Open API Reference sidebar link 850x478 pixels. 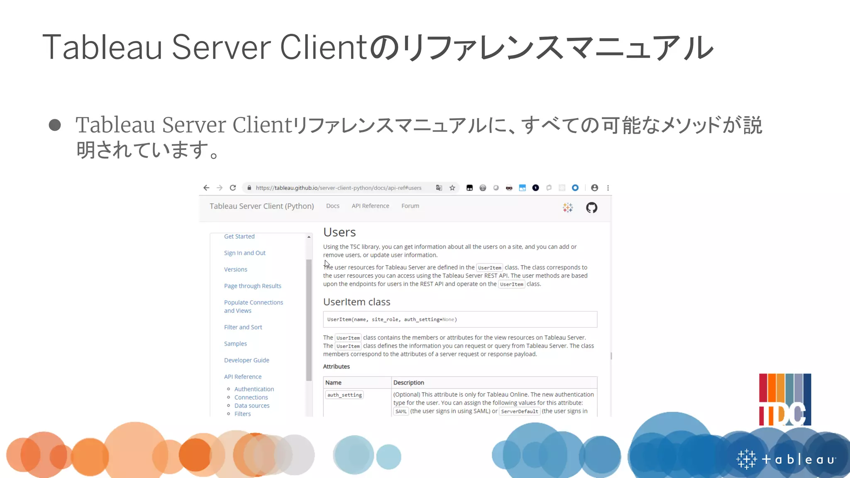(x=243, y=377)
